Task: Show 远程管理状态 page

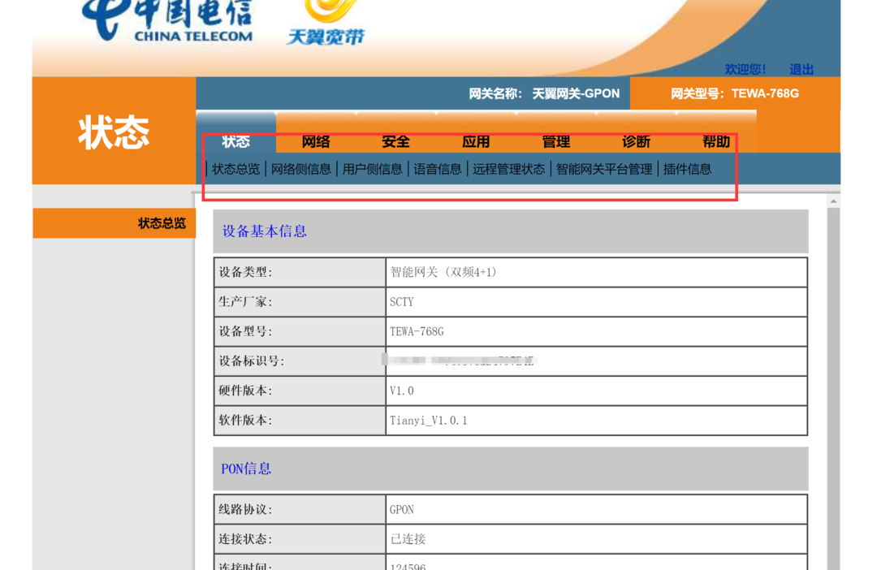Action: [x=509, y=169]
